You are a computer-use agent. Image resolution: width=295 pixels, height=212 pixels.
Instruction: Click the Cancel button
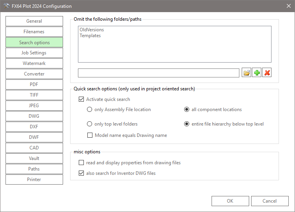tap(270, 201)
